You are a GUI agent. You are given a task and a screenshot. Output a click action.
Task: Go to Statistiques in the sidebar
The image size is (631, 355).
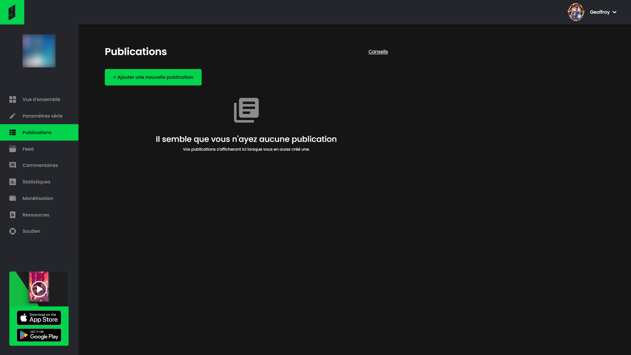tap(36, 182)
